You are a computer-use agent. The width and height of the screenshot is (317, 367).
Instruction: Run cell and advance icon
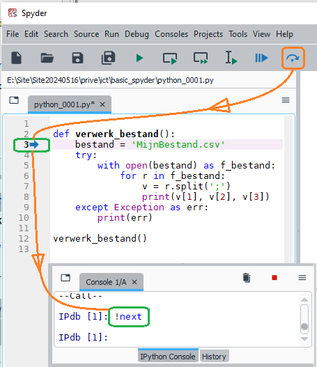tap(201, 58)
